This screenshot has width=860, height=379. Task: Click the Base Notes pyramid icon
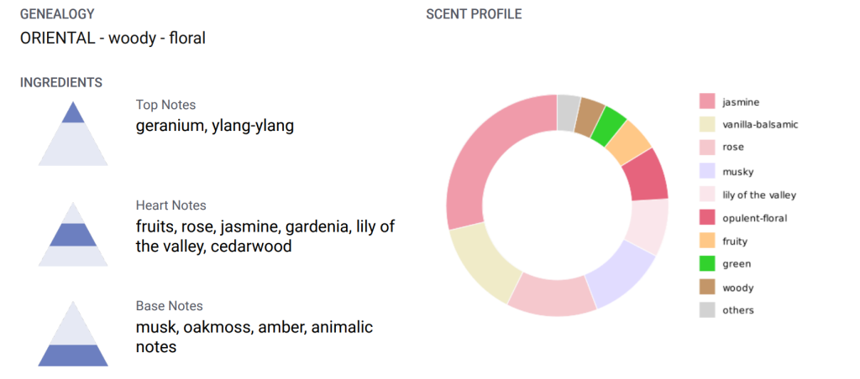(73, 333)
